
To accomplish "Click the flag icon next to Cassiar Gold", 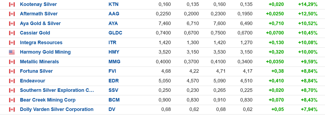I will tap(12, 33).
